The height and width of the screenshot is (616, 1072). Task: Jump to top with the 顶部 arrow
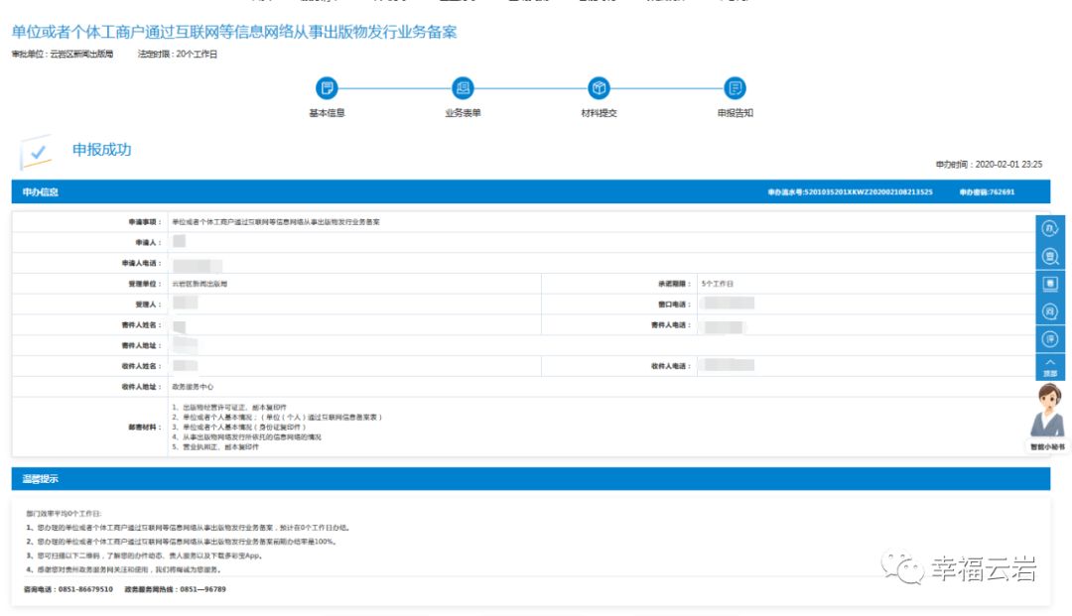pyautogui.click(x=1050, y=366)
